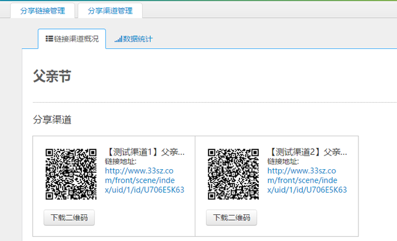Click the 父亲节 page heading
Image resolution: width=397 pixels, height=241 pixels.
pos(52,76)
